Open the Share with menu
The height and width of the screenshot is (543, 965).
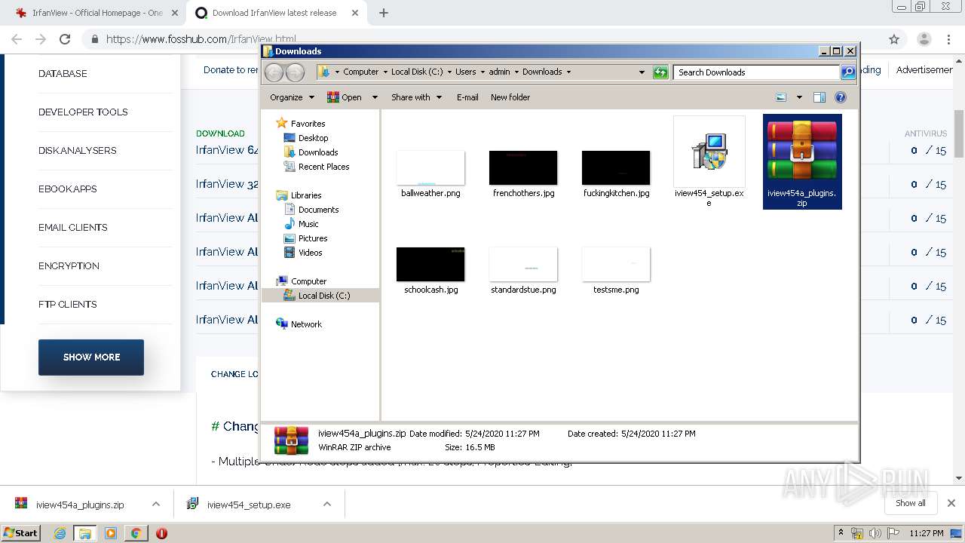(x=416, y=97)
